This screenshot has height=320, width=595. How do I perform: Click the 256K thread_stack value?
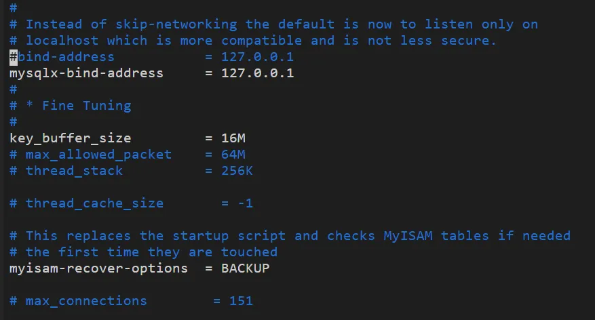237,171
